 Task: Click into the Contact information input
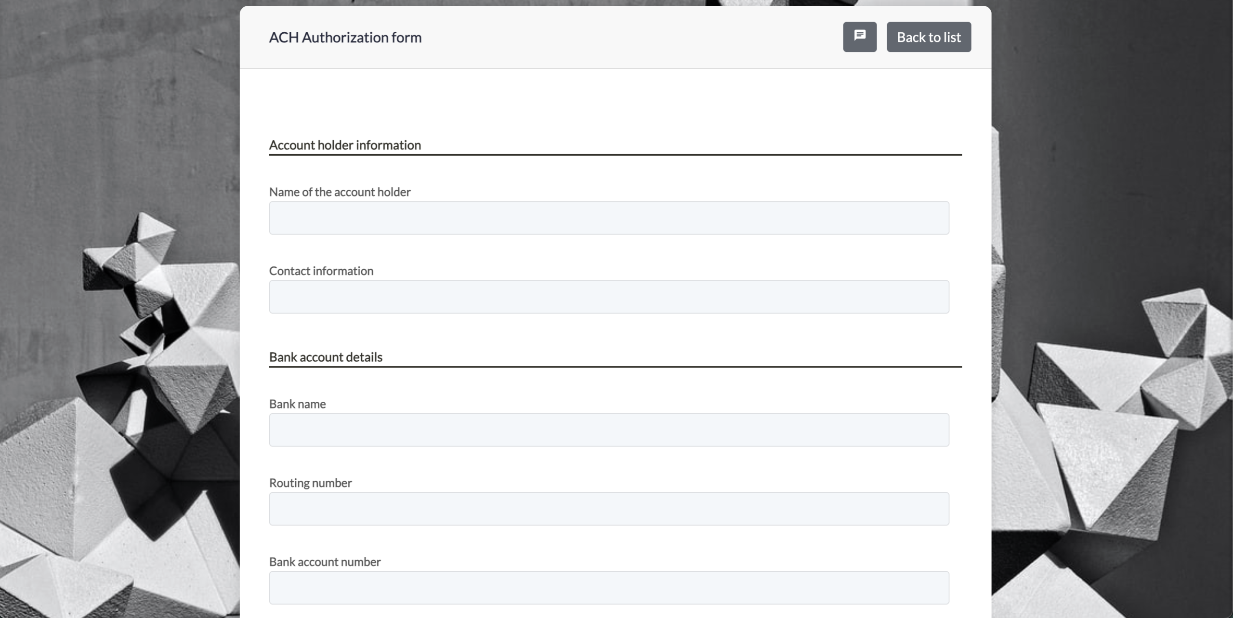click(609, 297)
